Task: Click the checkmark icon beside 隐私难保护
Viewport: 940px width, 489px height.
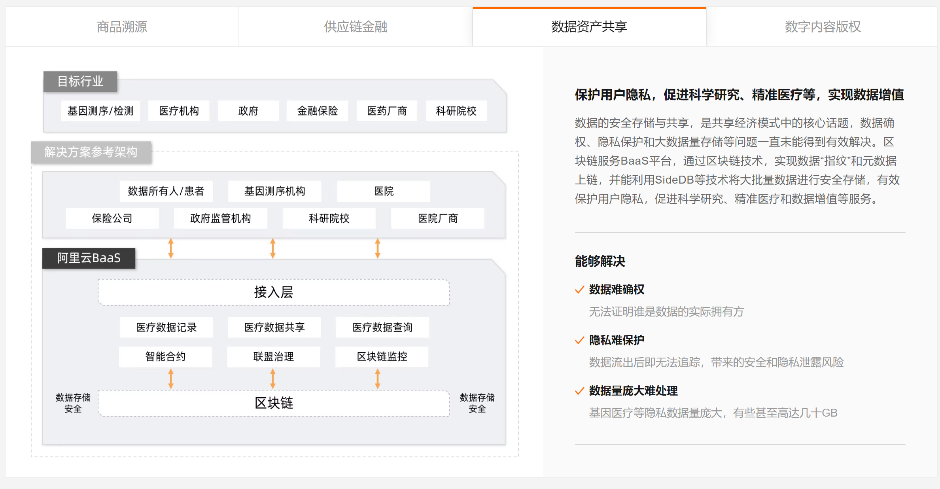Action: 579,340
